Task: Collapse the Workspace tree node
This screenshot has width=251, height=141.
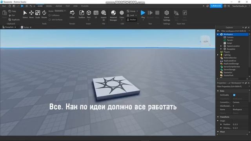Action: (218, 34)
